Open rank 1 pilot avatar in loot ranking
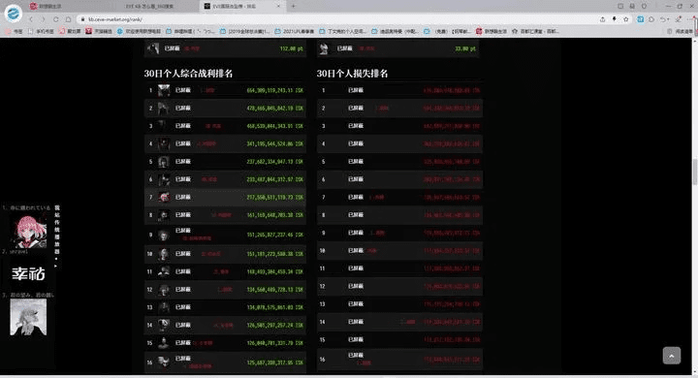The height and width of the screenshot is (378, 698). pos(164,91)
